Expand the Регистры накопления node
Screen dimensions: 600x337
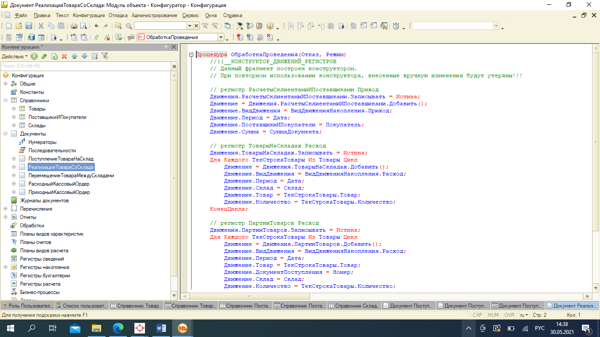pyautogui.click(x=5, y=267)
